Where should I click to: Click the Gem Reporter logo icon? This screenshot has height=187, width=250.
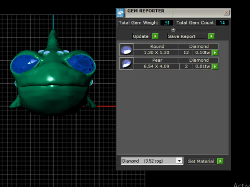[x=120, y=13]
